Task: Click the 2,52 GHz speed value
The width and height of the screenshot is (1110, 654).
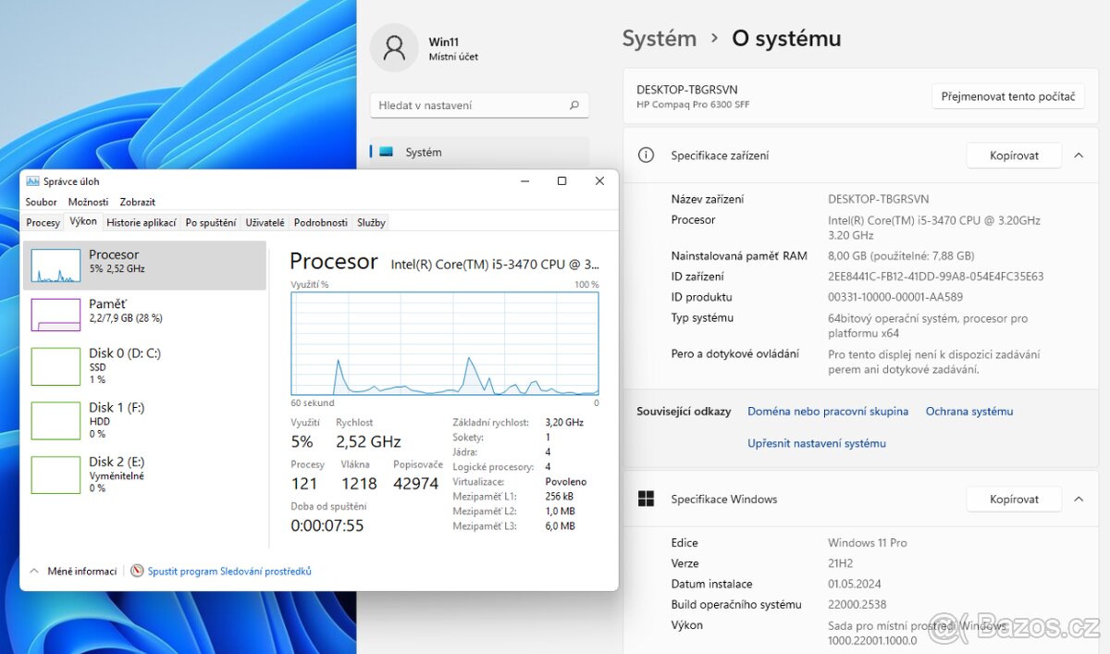Action: [368, 441]
